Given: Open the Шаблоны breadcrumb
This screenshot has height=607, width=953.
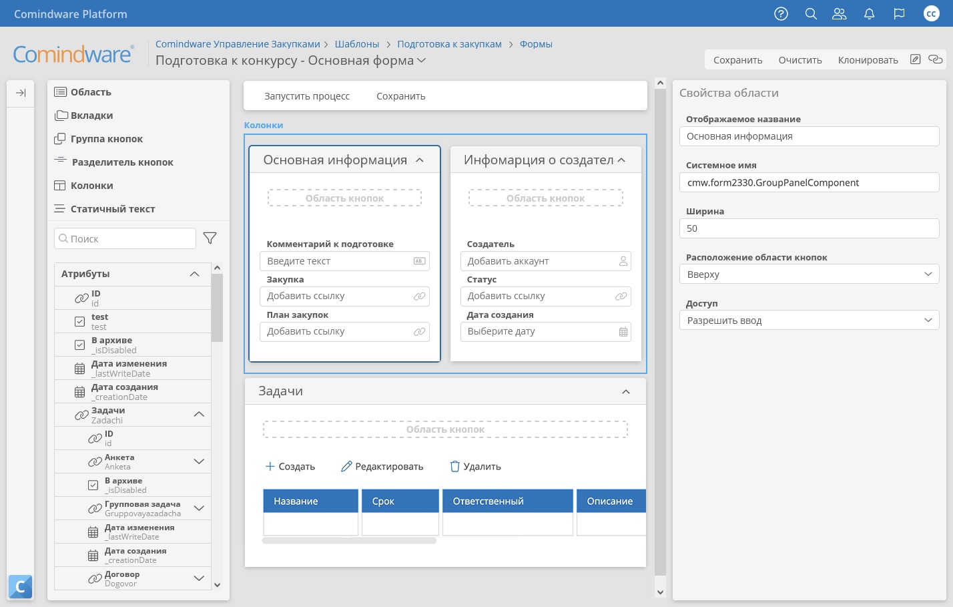Looking at the screenshot, I should (x=356, y=44).
